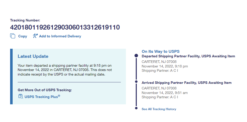Click the Copy text link
The image size is (247, 122).
(x=23, y=36)
